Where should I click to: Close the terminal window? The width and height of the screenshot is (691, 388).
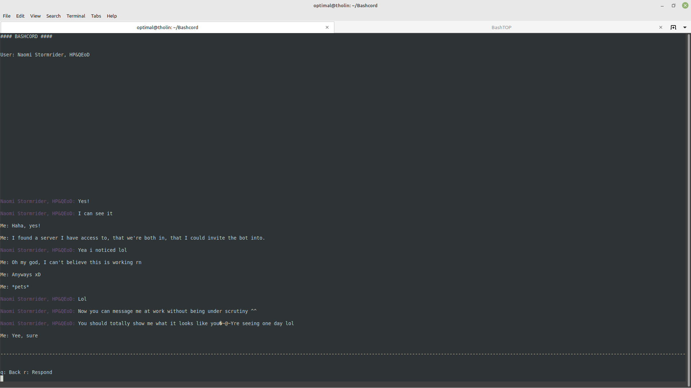click(685, 5)
